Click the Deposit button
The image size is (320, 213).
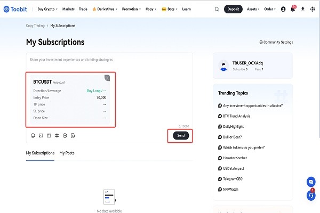pos(233,9)
